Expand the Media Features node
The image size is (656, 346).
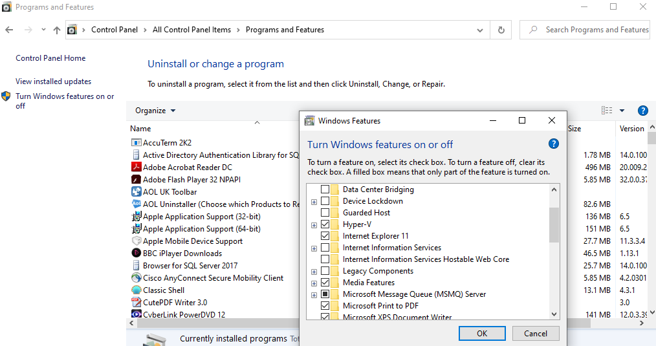(314, 283)
